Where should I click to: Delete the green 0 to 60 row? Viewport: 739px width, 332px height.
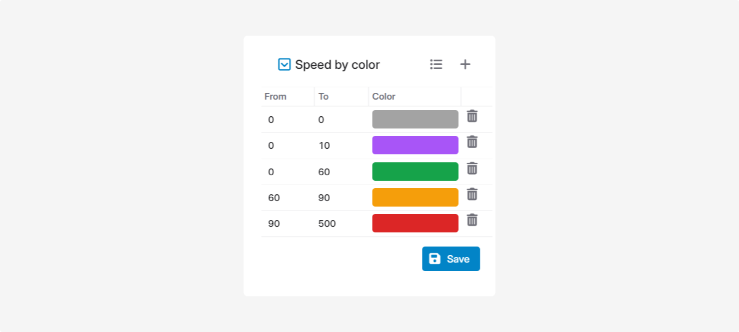click(x=472, y=168)
